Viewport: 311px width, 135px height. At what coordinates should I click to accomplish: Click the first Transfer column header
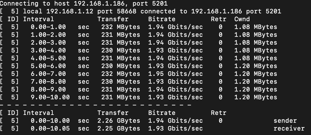click(x=113, y=19)
